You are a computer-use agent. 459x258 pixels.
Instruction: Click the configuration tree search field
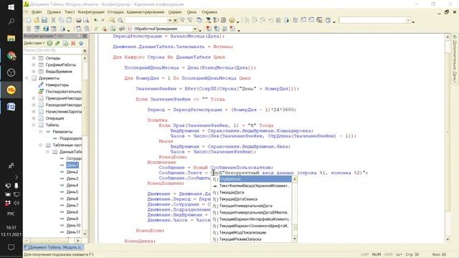52,51
